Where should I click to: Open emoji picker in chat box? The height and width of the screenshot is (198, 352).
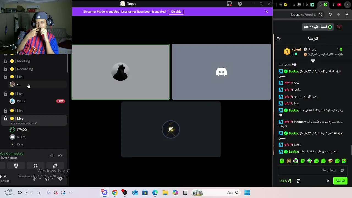342,170
